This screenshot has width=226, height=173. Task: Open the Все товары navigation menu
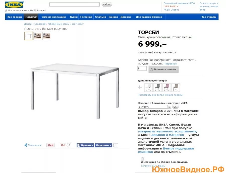(x=15, y=17)
